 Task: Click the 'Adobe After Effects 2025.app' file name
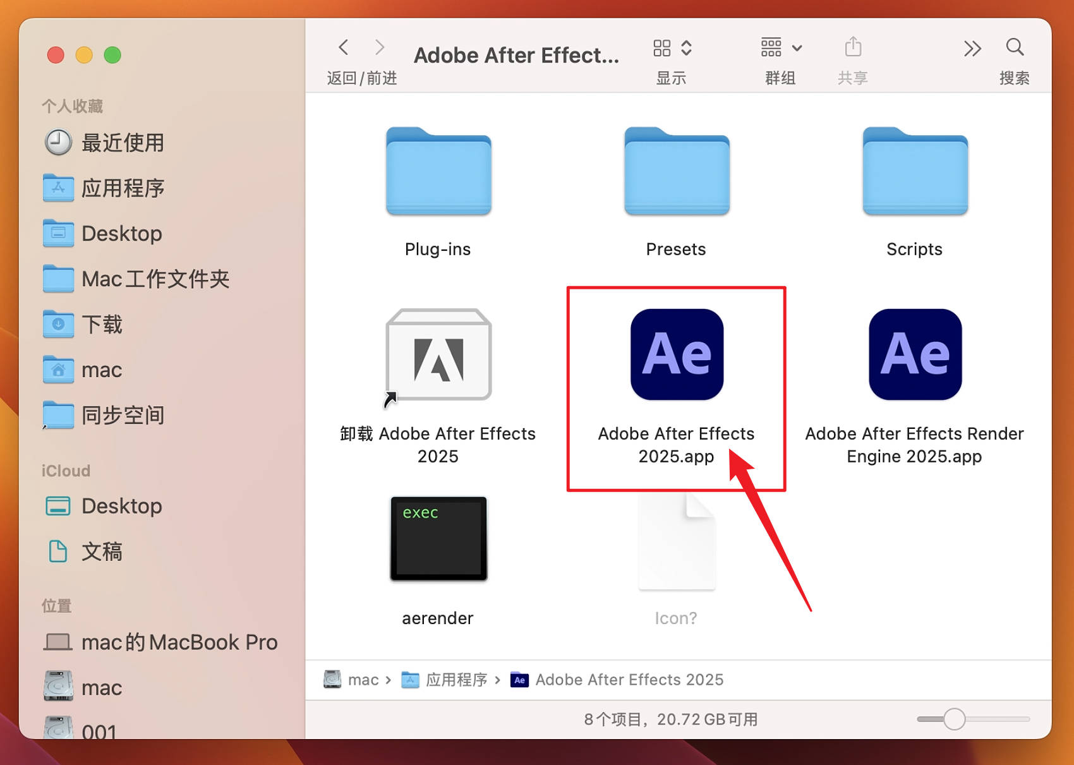tap(676, 445)
